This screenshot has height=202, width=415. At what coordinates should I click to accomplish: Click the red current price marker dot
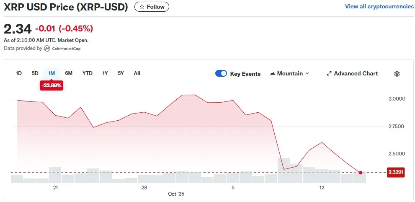click(x=361, y=172)
